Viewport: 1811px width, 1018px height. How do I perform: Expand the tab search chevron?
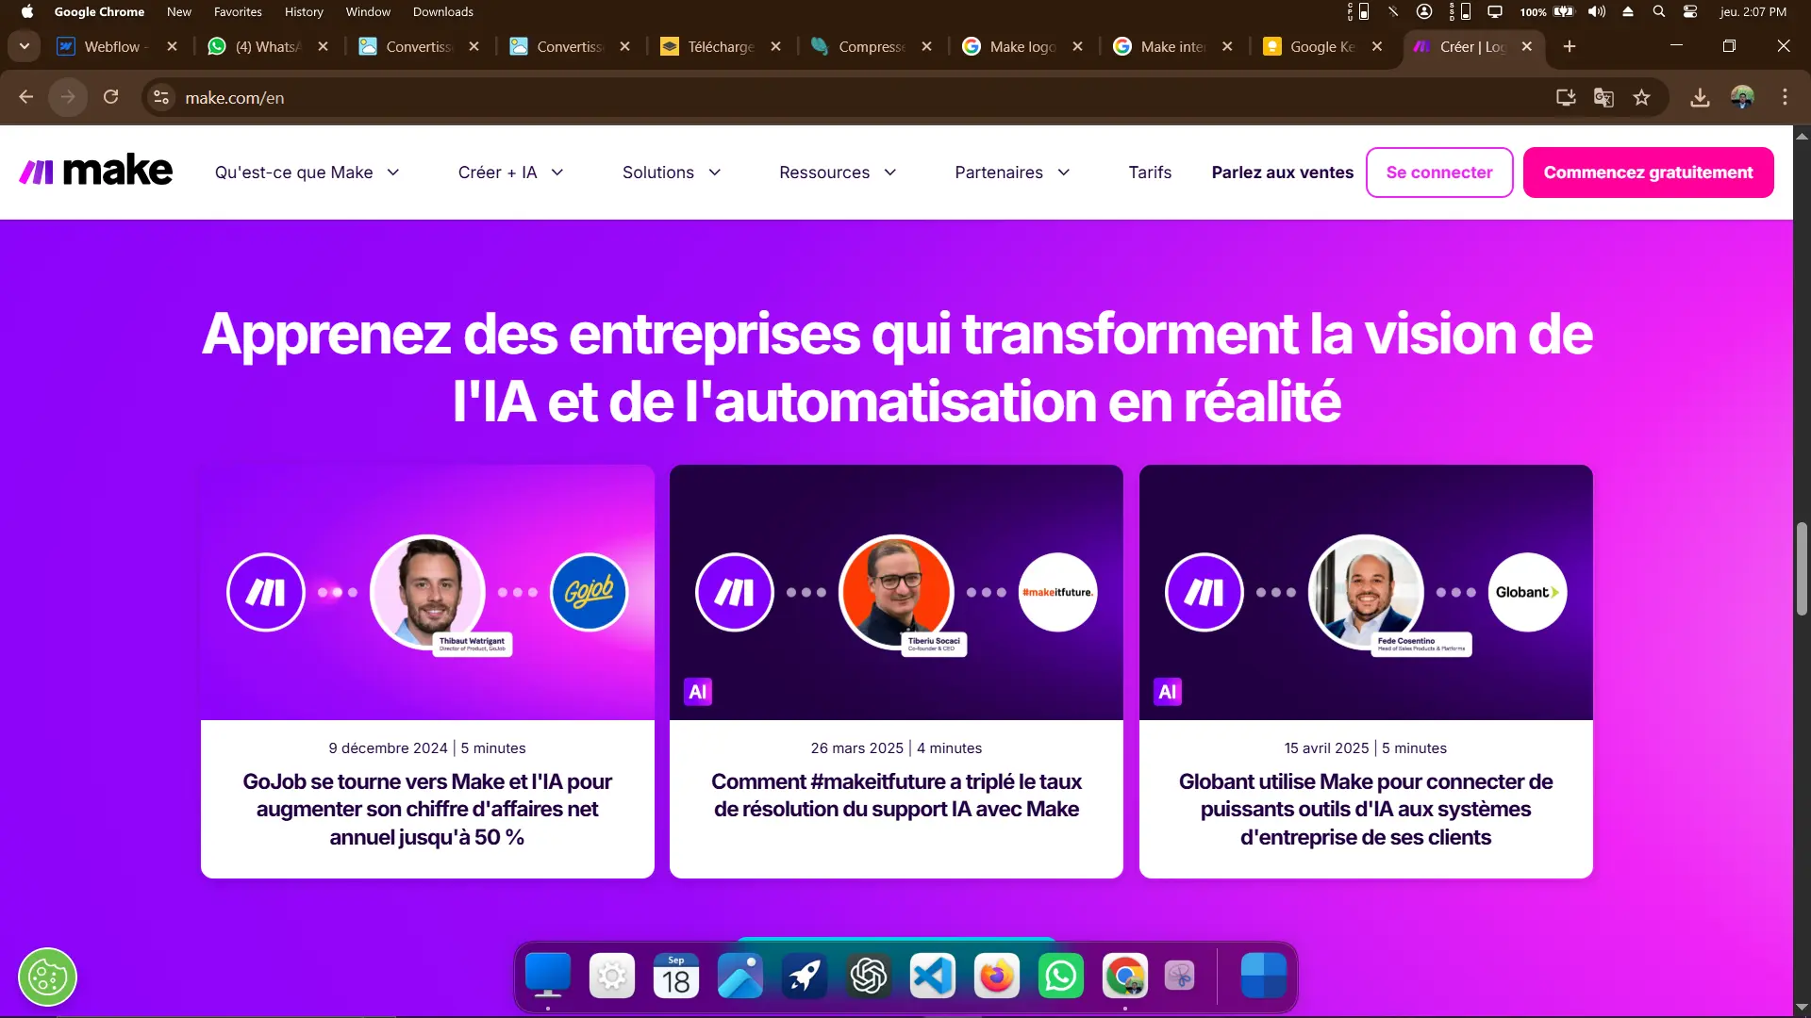coord(25,46)
